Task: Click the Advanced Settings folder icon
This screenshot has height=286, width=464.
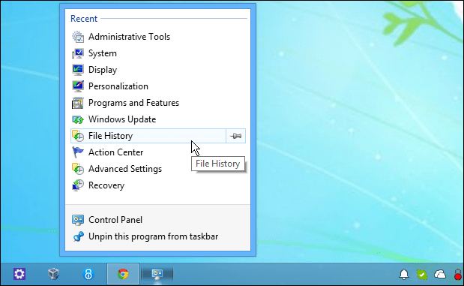Action: pyautogui.click(x=78, y=169)
